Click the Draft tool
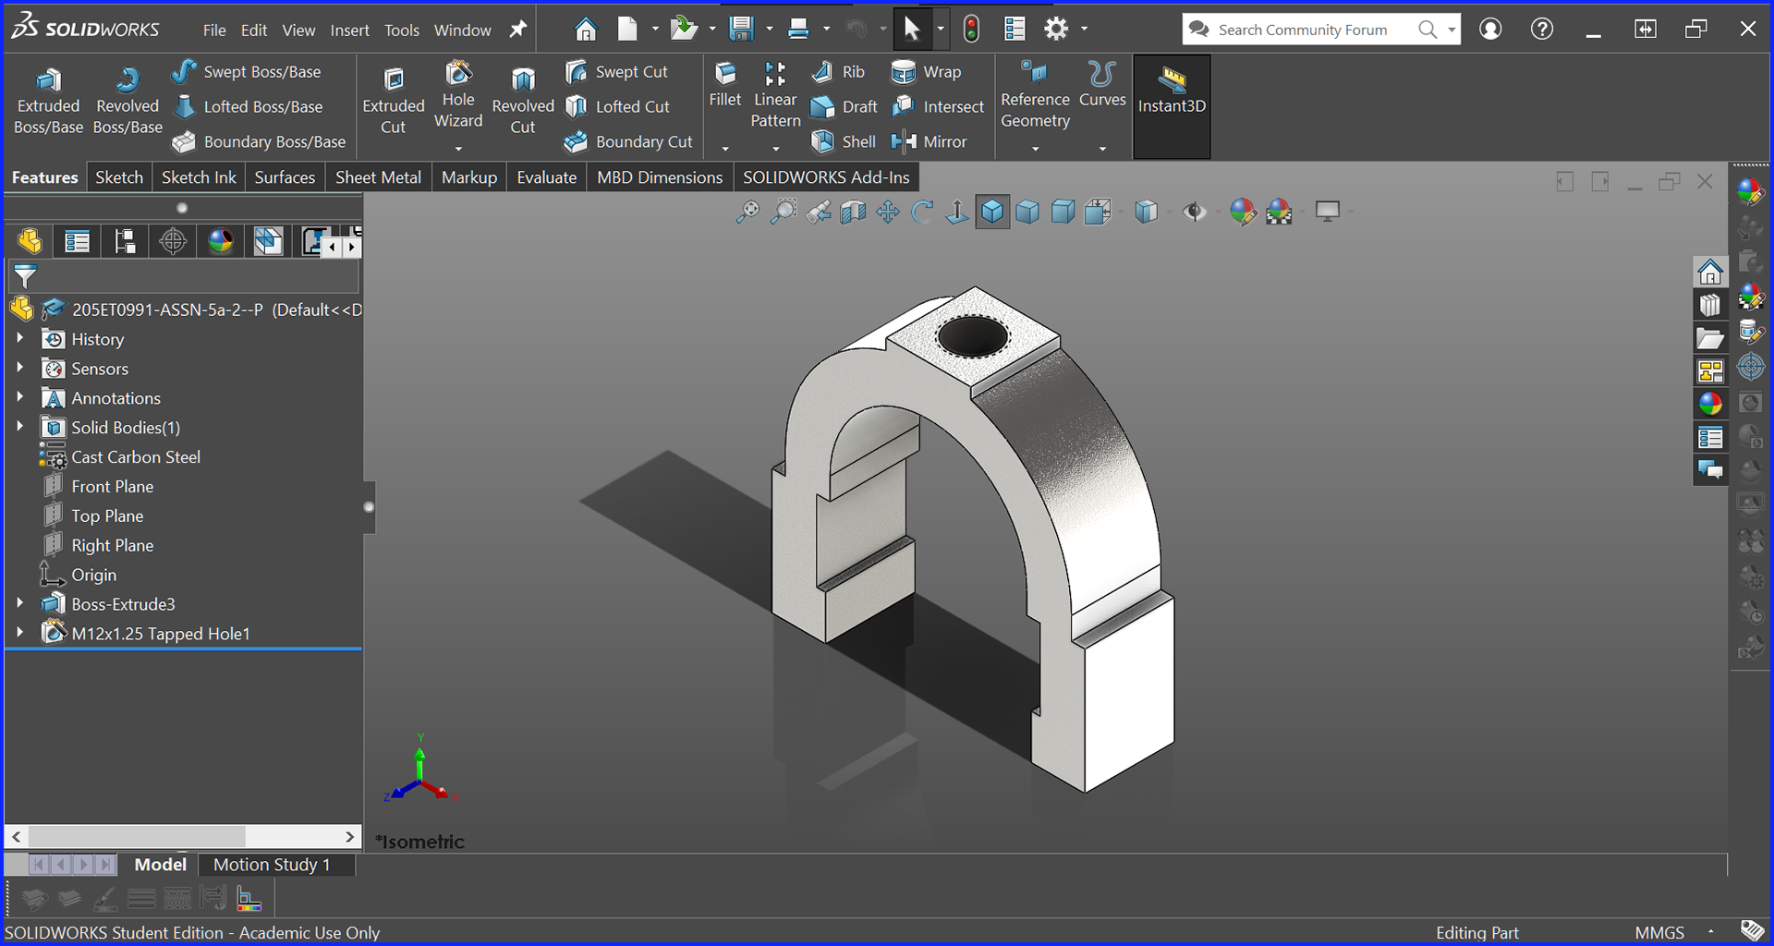 [844, 107]
